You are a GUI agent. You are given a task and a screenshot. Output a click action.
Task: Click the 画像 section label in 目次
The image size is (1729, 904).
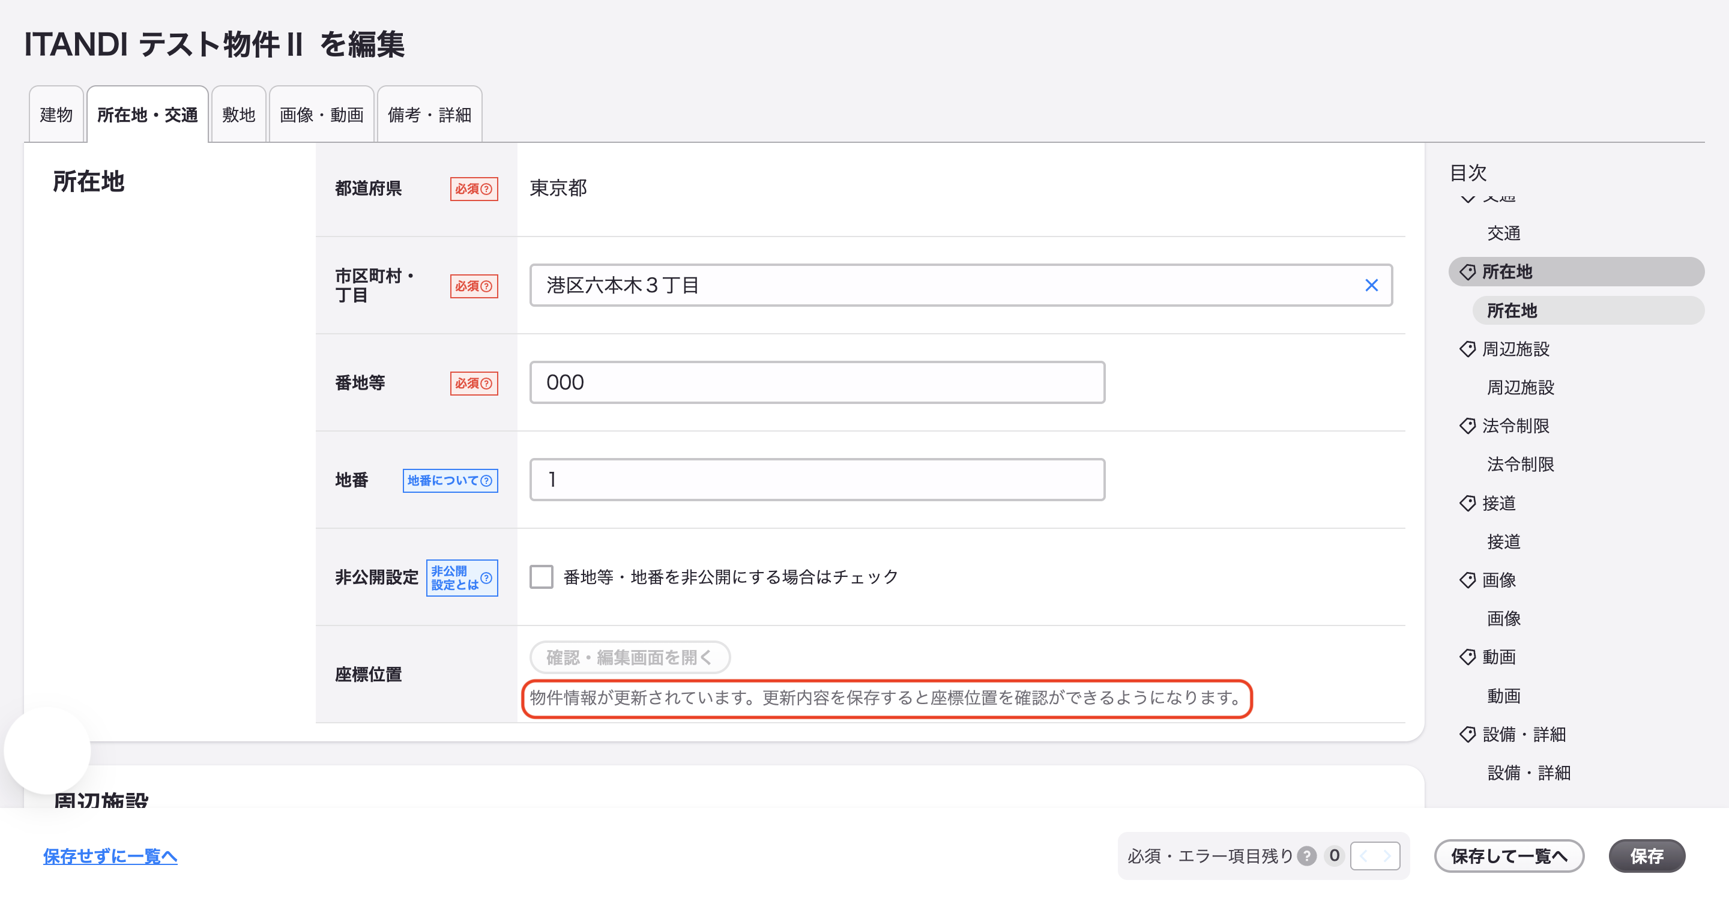[x=1499, y=580]
